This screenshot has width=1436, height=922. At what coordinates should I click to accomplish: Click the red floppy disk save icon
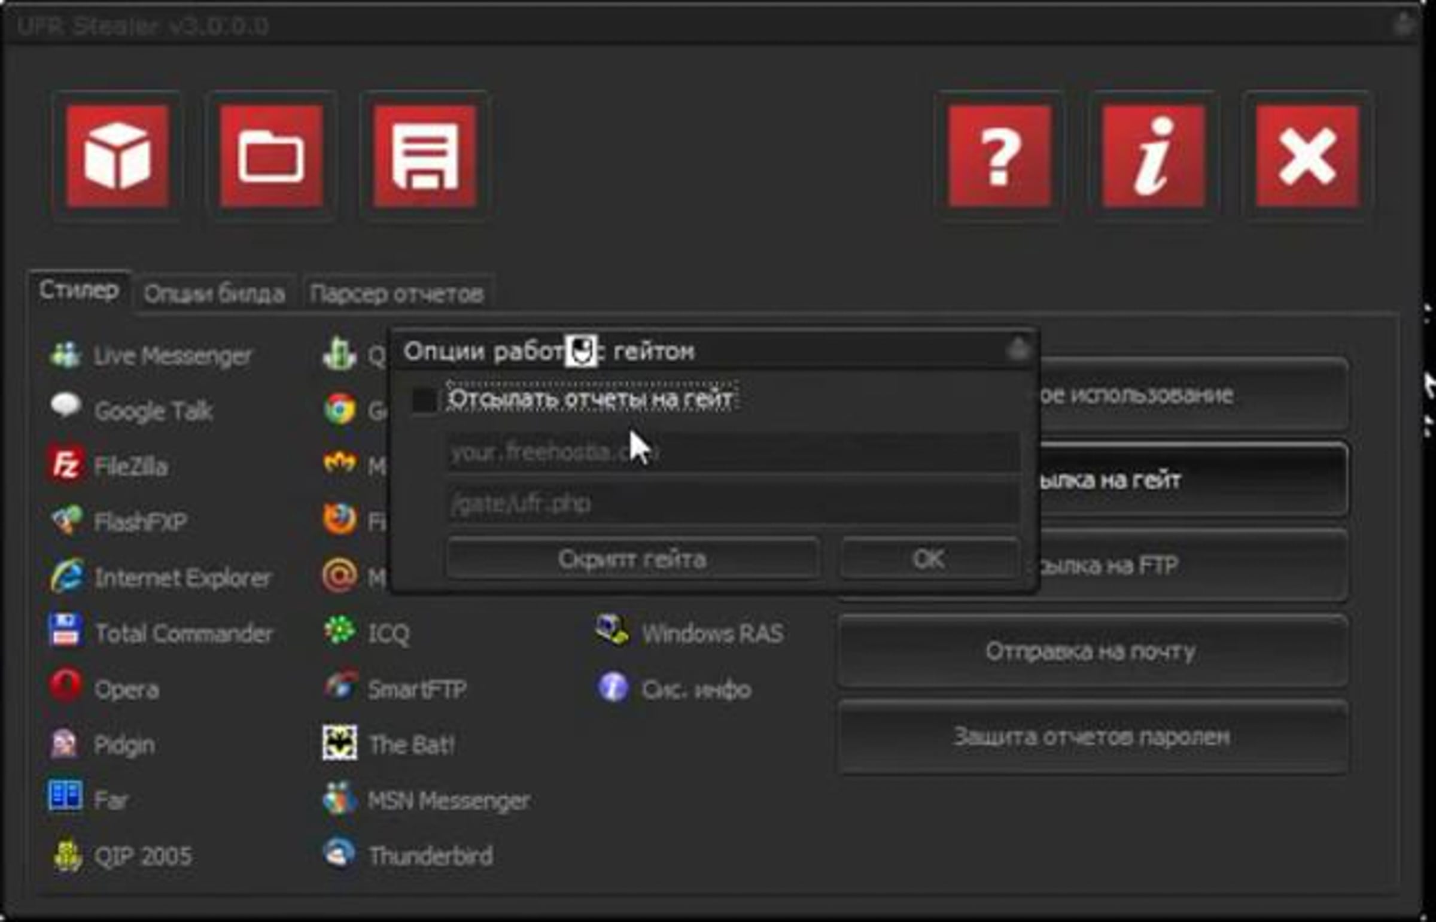[425, 156]
